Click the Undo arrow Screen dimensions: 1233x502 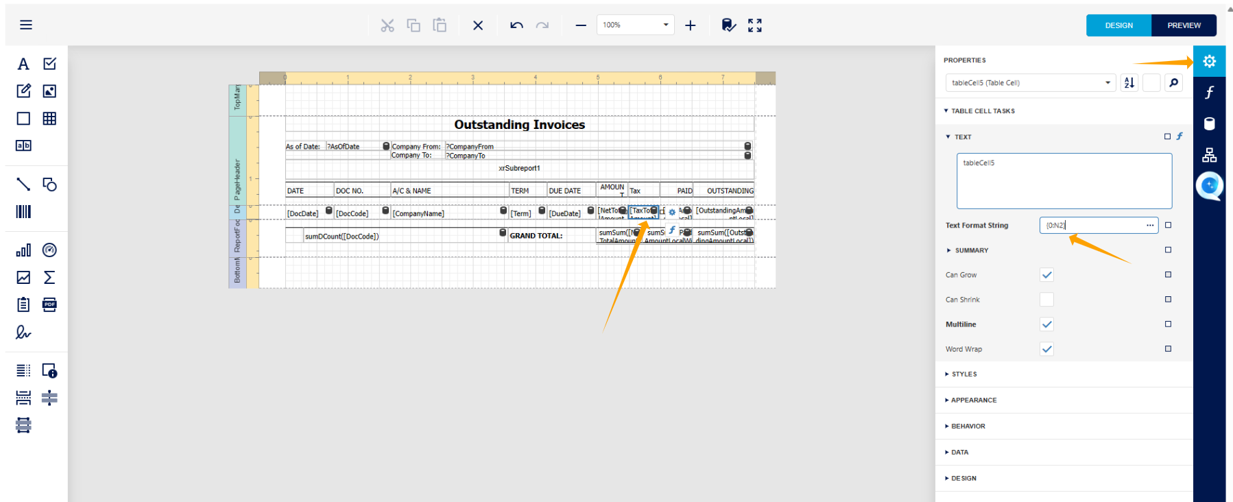pyautogui.click(x=516, y=25)
